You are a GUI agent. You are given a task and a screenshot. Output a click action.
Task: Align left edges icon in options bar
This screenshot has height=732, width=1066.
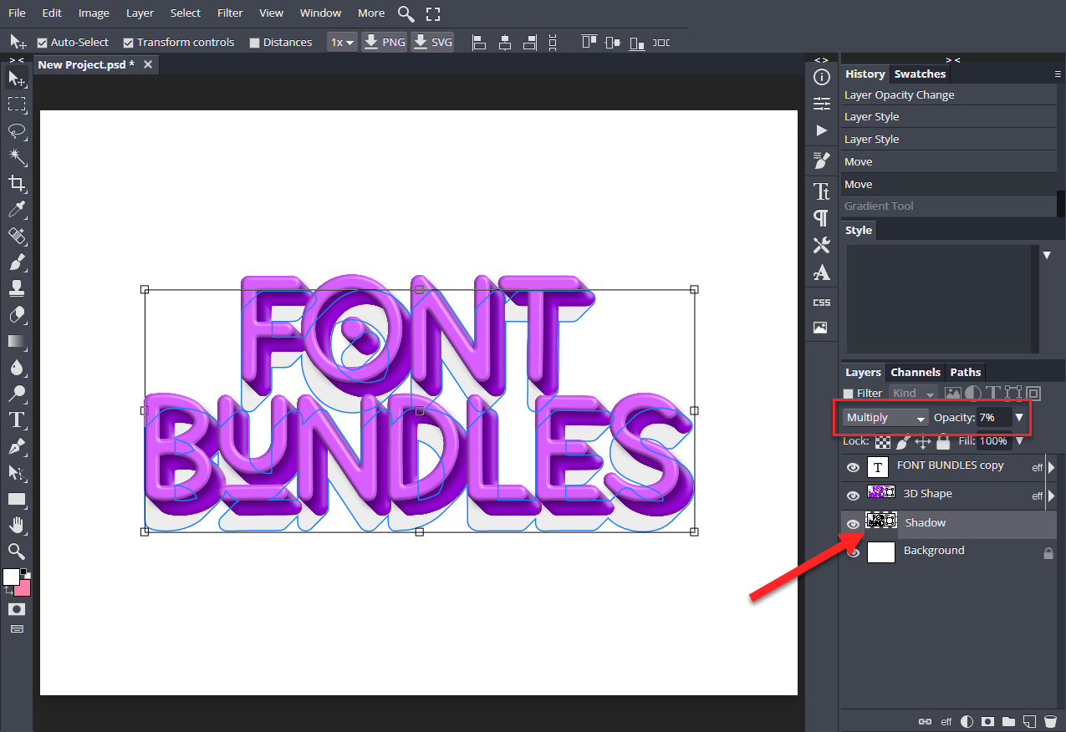point(479,43)
